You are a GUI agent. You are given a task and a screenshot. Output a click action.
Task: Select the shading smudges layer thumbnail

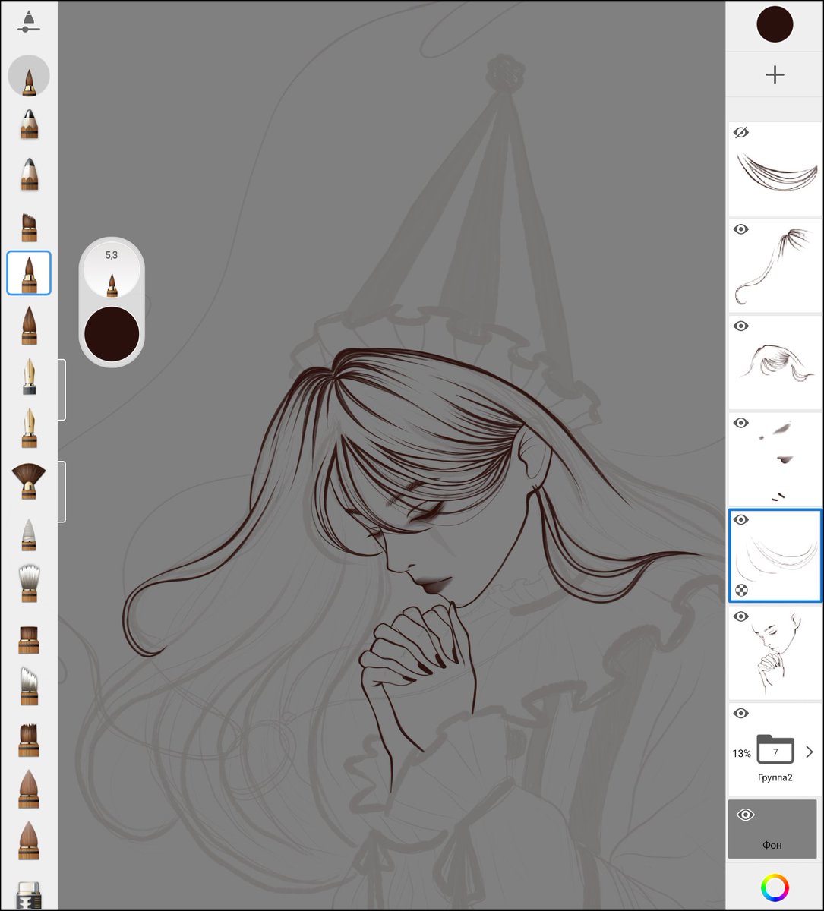pos(775,459)
